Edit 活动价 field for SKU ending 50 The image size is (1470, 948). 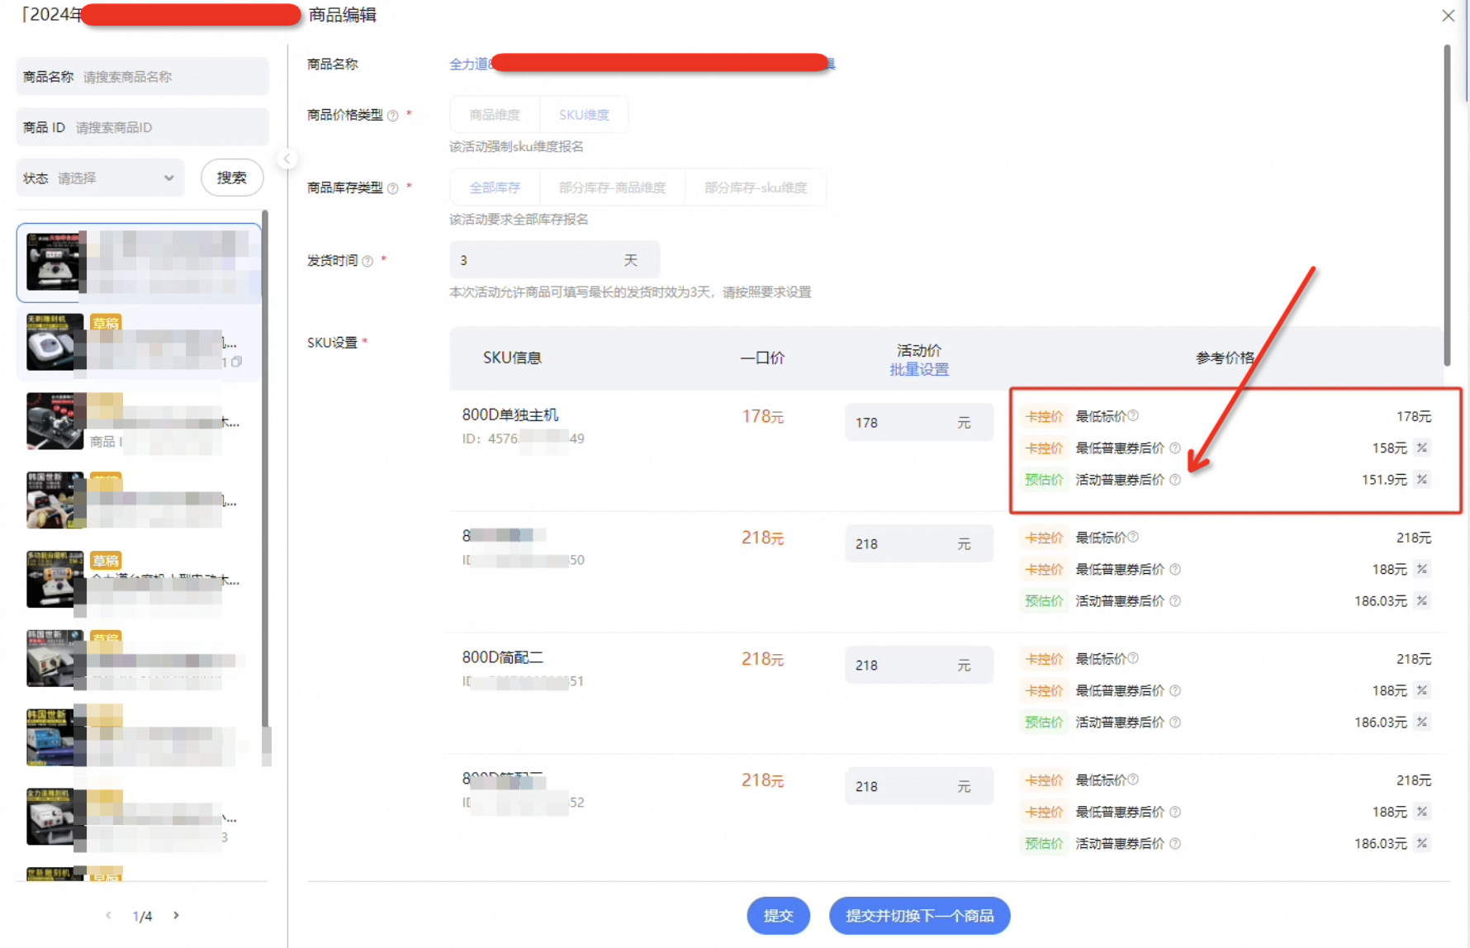coord(918,544)
